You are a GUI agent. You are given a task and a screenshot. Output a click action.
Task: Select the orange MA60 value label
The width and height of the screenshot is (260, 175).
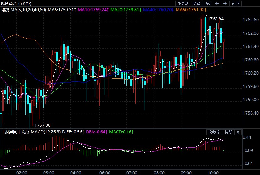(190, 10)
